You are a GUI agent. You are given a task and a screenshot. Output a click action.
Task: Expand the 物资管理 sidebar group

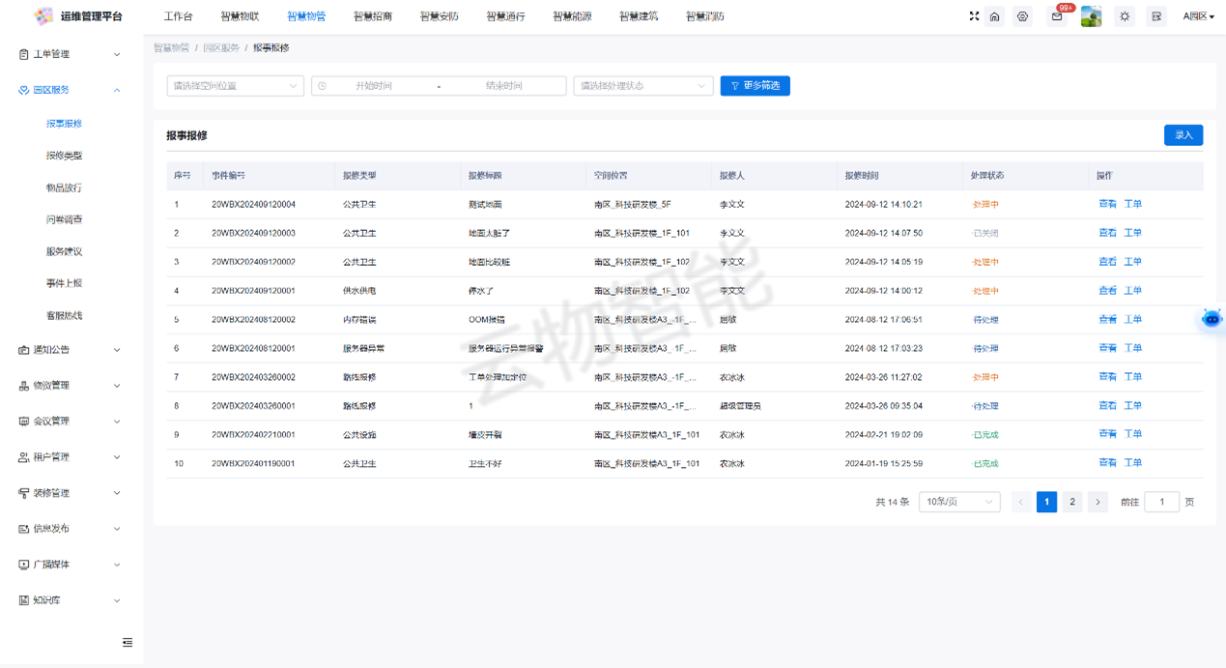[x=71, y=386]
